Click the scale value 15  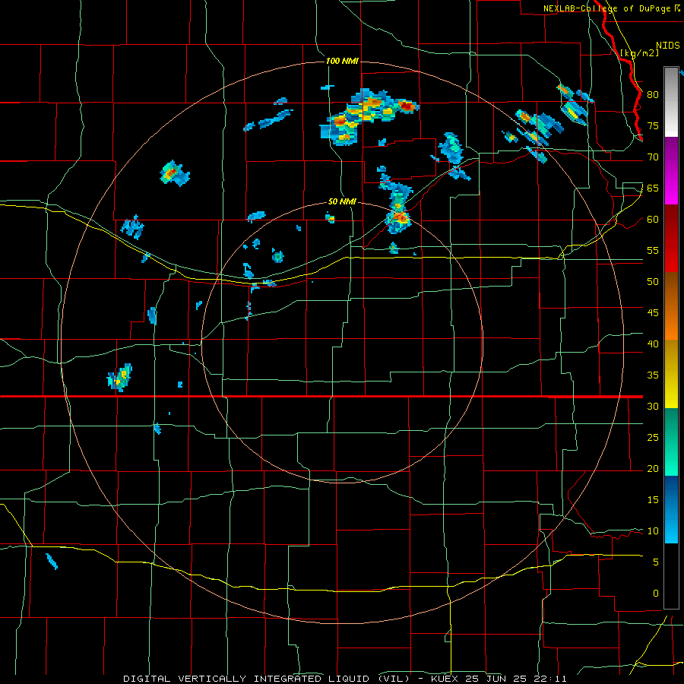coord(653,499)
